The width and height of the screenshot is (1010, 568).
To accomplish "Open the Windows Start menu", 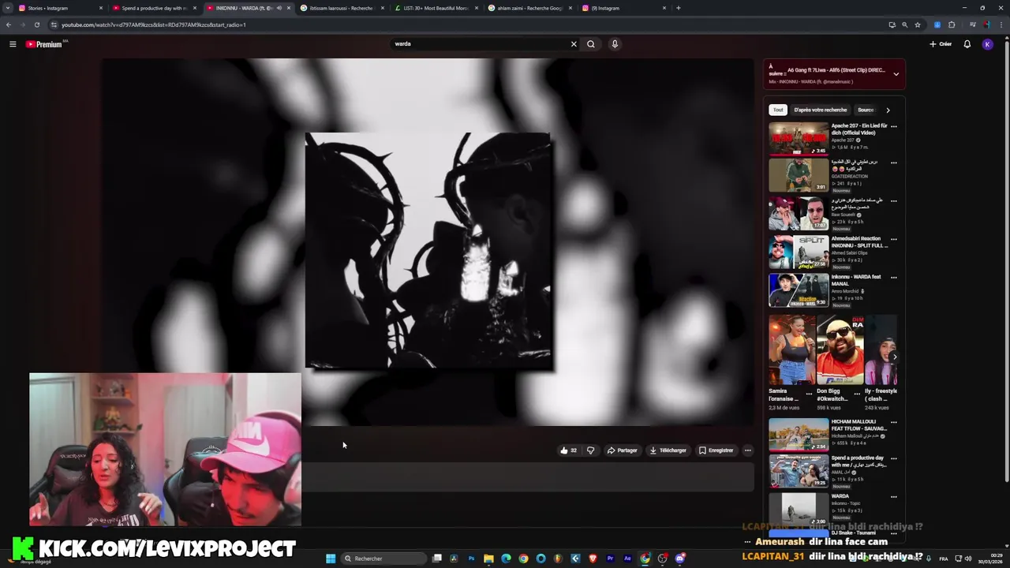I will click(x=331, y=559).
